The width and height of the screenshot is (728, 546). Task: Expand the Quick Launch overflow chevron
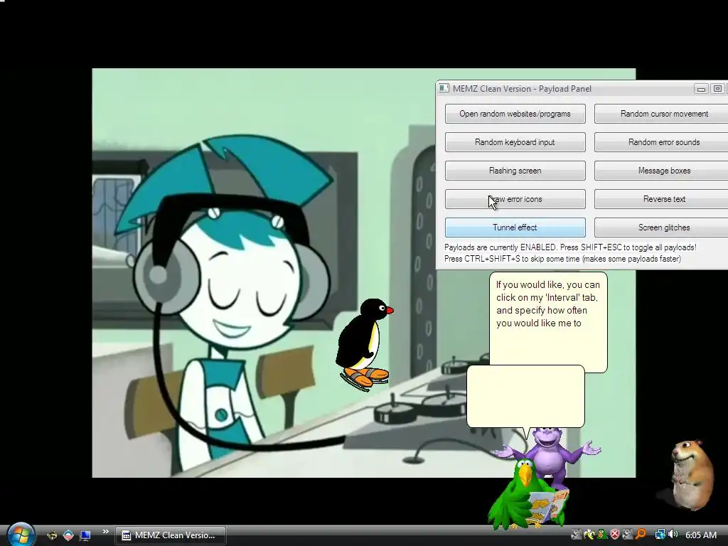tap(105, 532)
